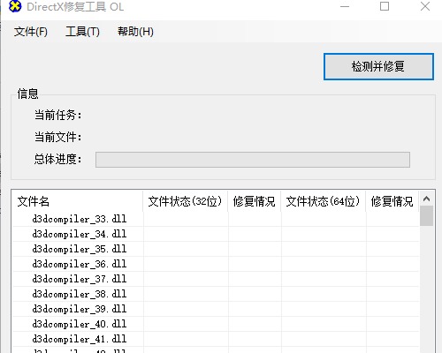Click the DirectX repair tool app icon

point(15,6)
